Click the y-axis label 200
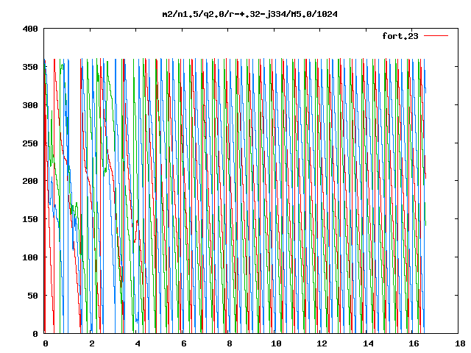Screen dimensions: 471x353 (x=30, y=181)
